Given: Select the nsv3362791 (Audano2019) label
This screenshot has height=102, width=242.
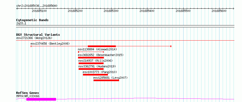Looking at the screenshot, I should pyautogui.click(x=97, y=66).
